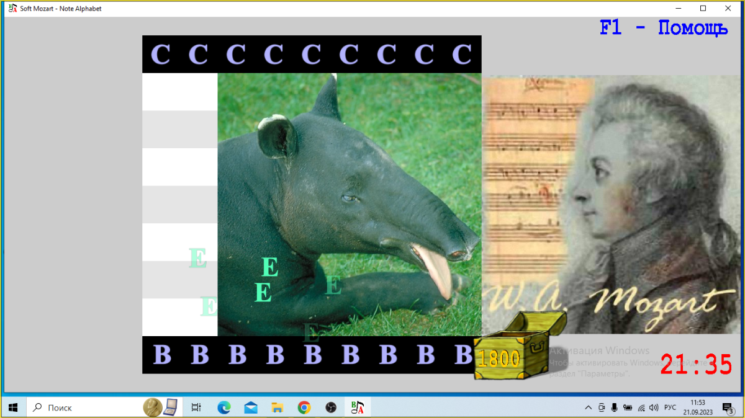Close the Soft Mozart - Note Alphabet window
This screenshot has height=418, width=745.
728,9
